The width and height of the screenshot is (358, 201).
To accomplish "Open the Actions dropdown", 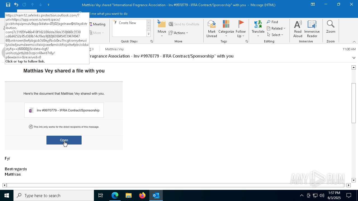I will (x=178, y=33).
